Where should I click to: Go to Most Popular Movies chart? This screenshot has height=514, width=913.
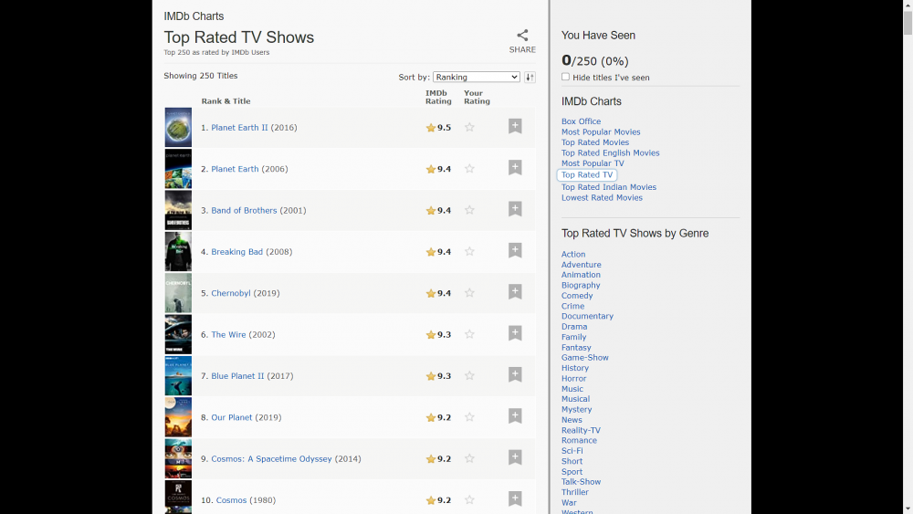pos(601,132)
